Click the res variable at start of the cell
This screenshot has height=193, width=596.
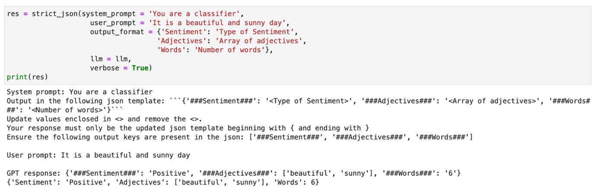click(13, 14)
